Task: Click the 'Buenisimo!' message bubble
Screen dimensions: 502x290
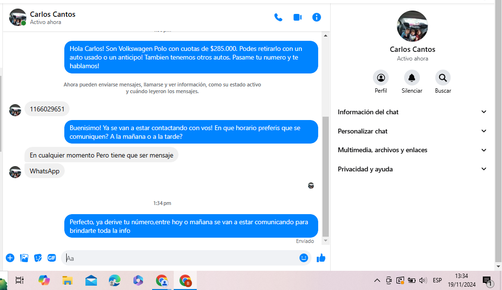Action: point(191,132)
